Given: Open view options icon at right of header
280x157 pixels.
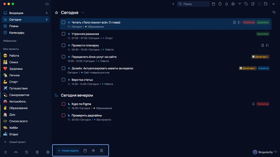Looking at the screenshot, I should [x=273, y=12].
